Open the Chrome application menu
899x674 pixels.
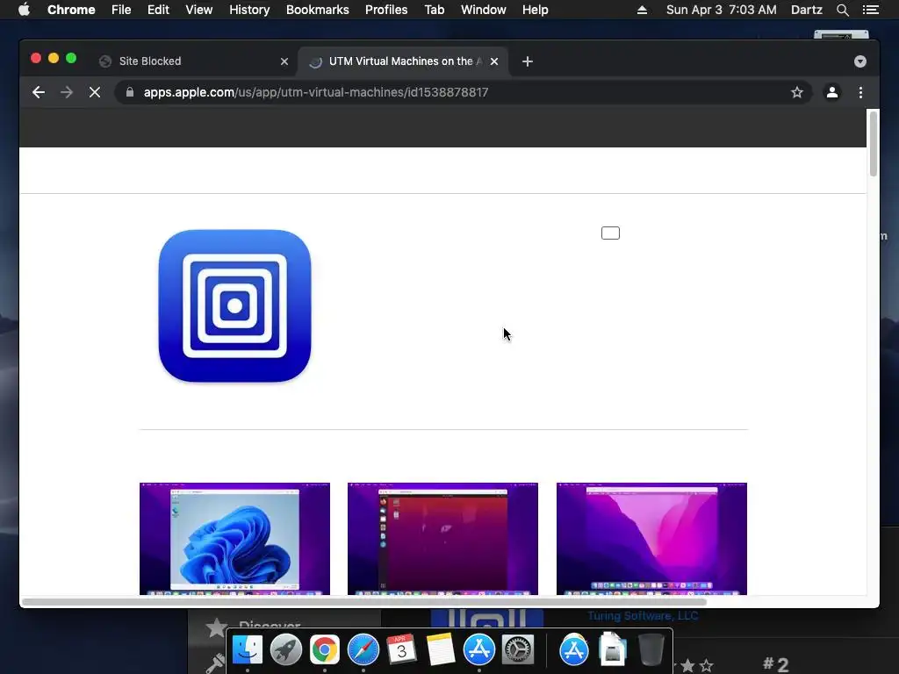(71, 10)
